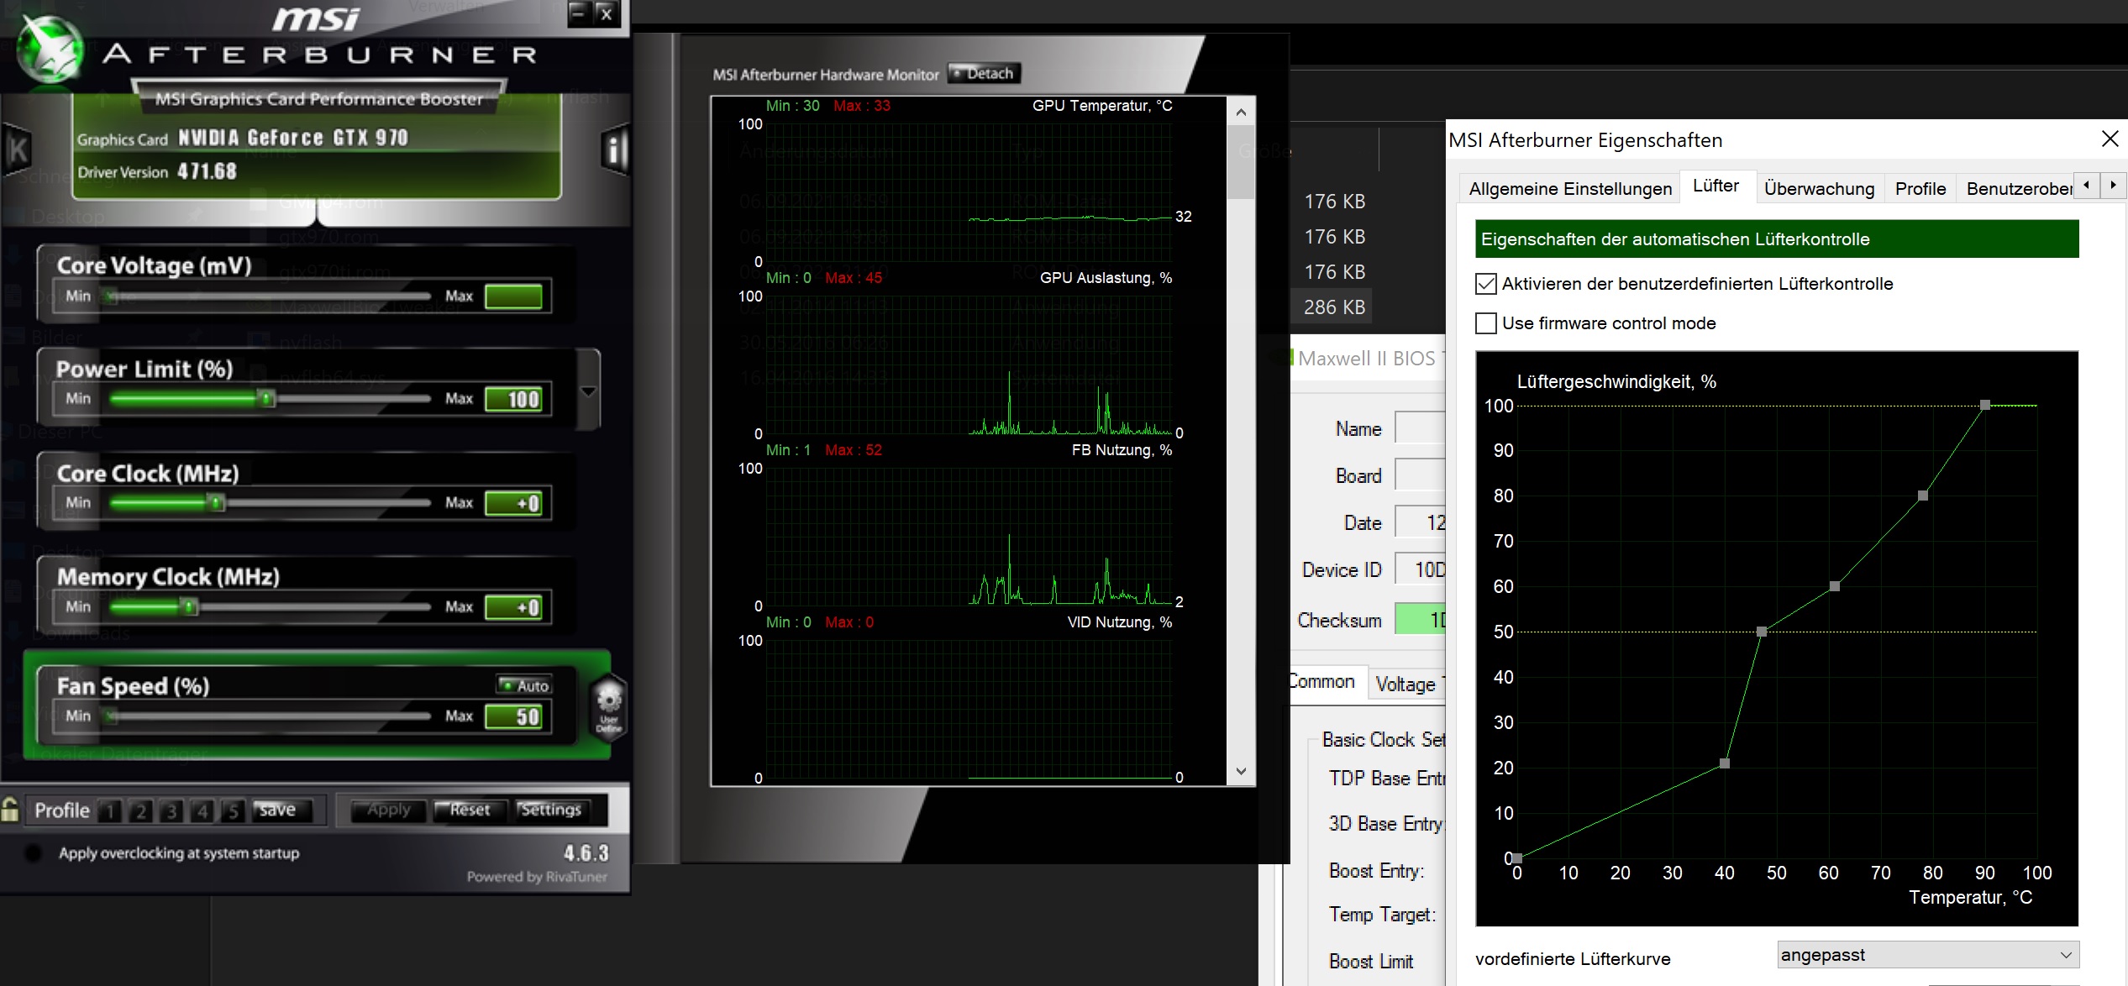Click the MSI Afterburner logo emblem

coord(50,49)
